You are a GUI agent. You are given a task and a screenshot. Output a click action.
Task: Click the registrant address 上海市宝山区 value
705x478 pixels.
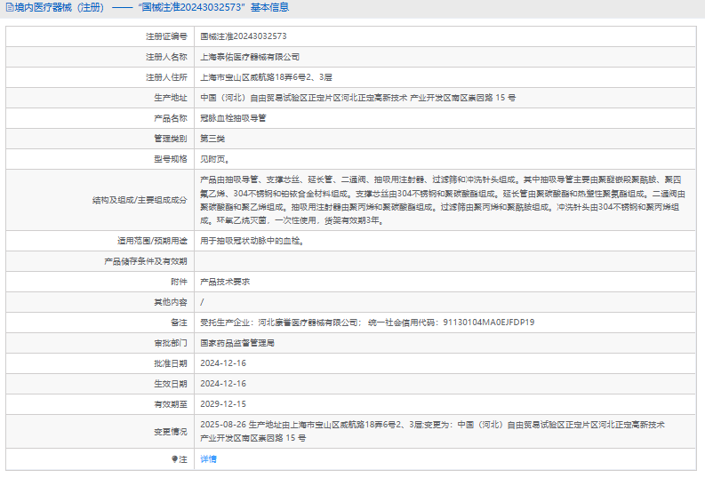266,77
